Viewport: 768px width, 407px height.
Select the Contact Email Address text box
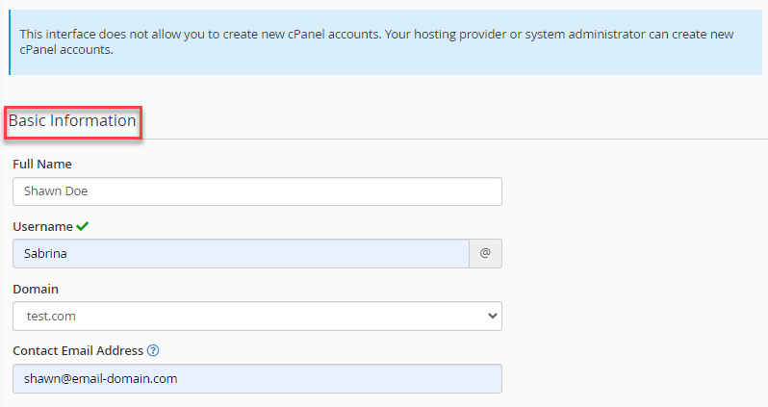tap(257, 379)
